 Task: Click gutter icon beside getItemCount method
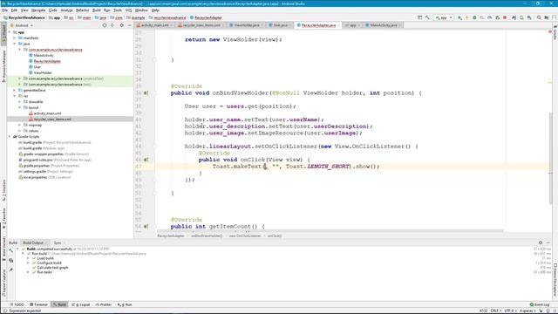pyautogui.click(x=146, y=227)
